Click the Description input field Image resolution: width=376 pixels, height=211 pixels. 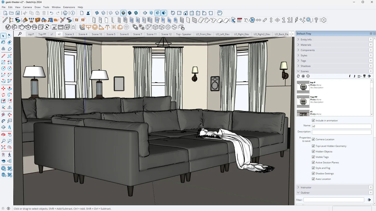[x=341, y=132]
